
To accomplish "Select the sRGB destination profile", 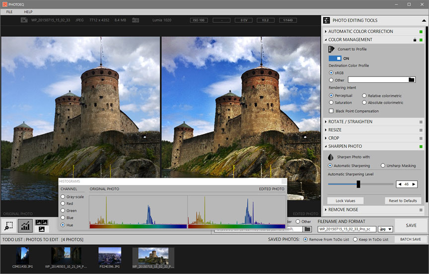I will [x=331, y=73].
